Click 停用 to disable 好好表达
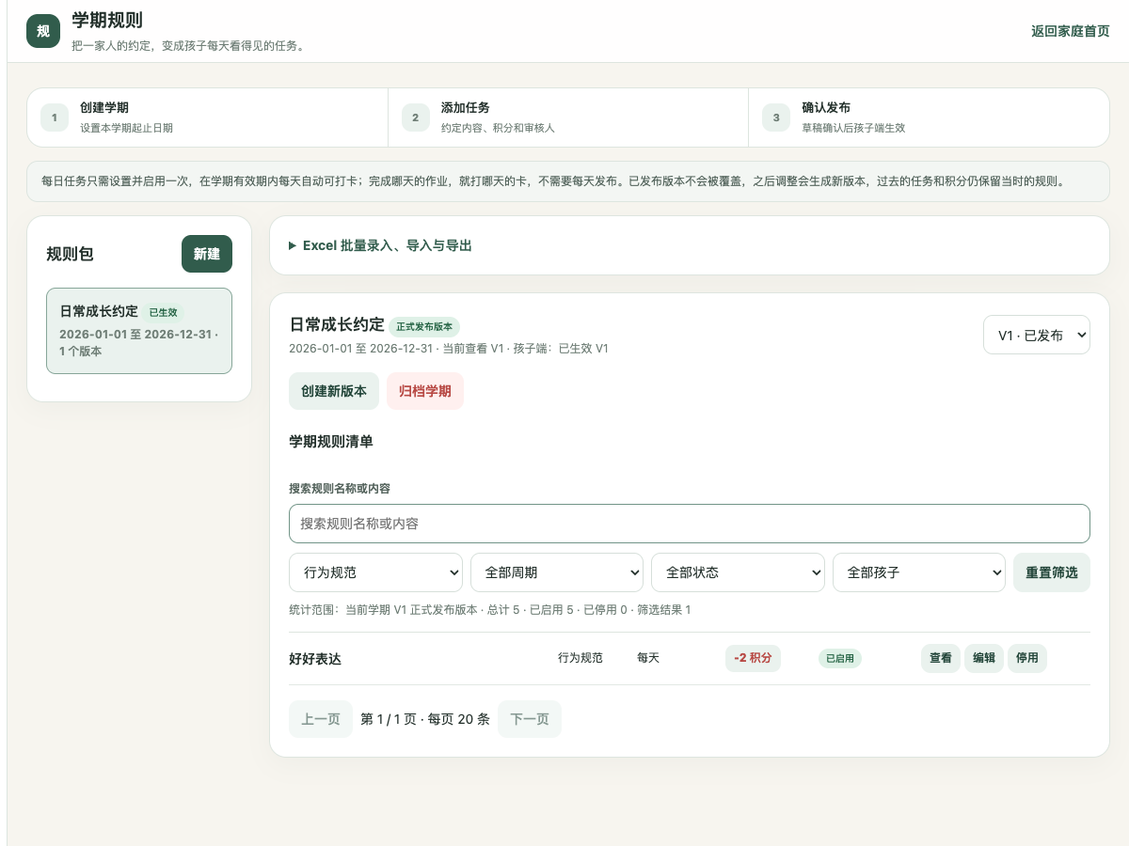This screenshot has height=846, width=1129. [1027, 658]
